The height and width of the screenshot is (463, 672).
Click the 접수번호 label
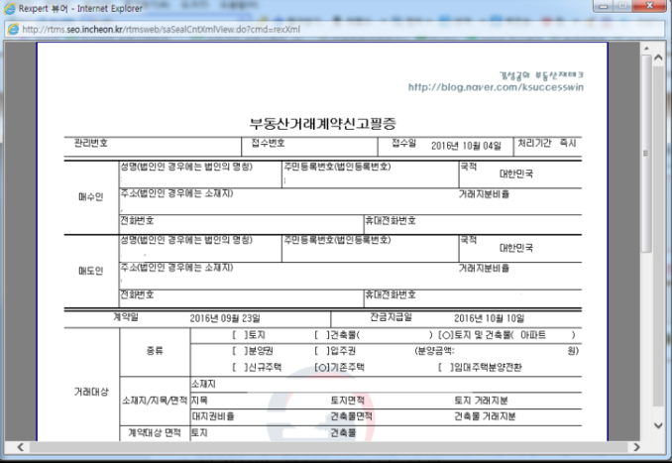tap(268, 143)
